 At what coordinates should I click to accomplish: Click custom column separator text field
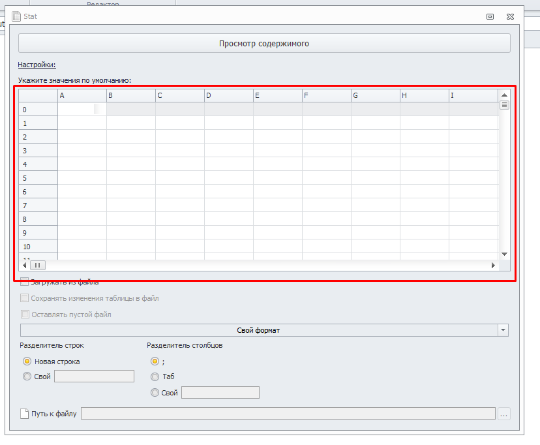coord(220,392)
